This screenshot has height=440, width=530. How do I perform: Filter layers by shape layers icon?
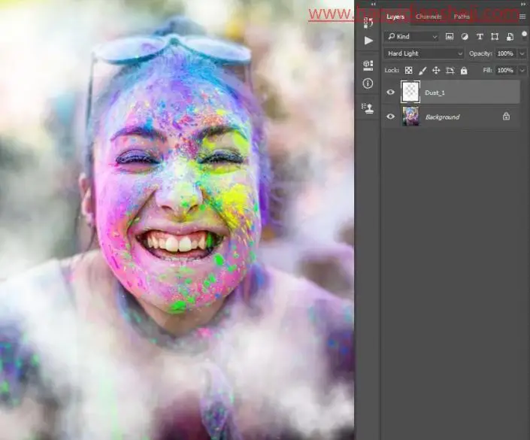pyautogui.click(x=495, y=37)
